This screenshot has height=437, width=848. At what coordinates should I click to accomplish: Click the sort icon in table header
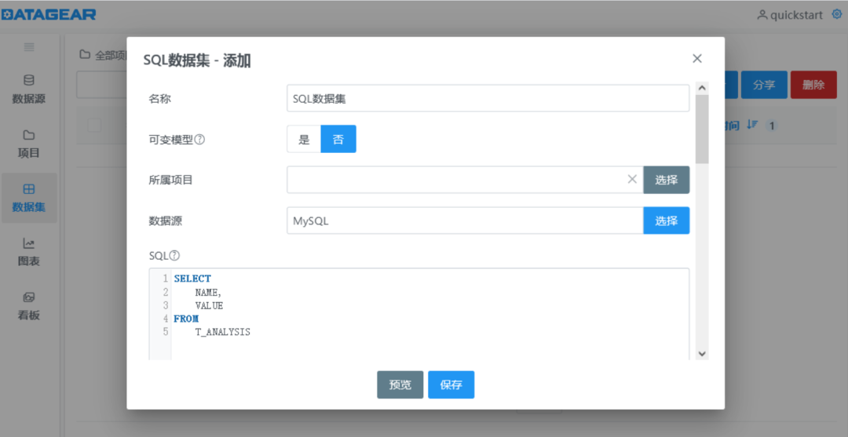click(x=752, y=125)
